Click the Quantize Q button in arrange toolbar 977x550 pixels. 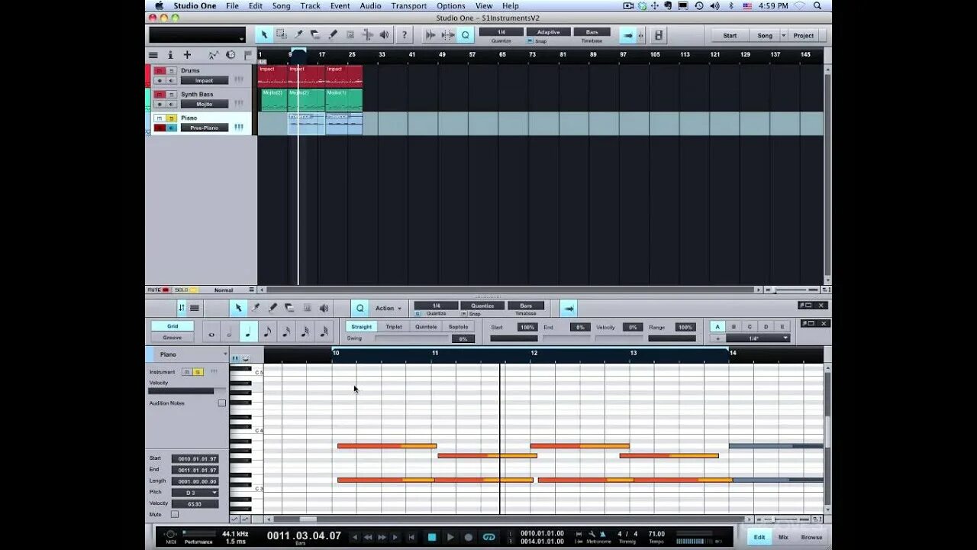click(x=465, y=35)
